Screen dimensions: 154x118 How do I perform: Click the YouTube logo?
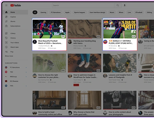16,5
